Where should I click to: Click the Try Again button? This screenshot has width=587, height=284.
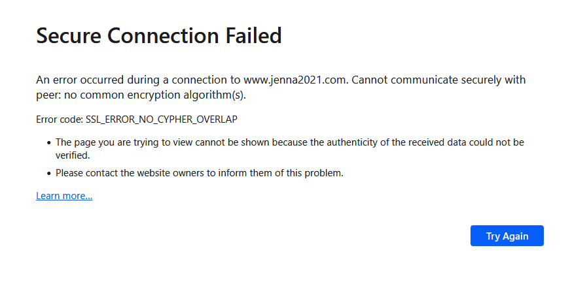coord(507,236)
